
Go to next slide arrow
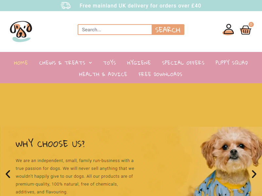click(x=254, y=174)
